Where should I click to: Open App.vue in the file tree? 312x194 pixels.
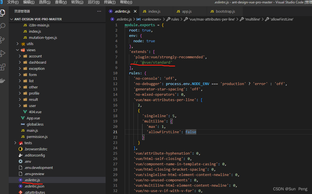click(33, 118)
